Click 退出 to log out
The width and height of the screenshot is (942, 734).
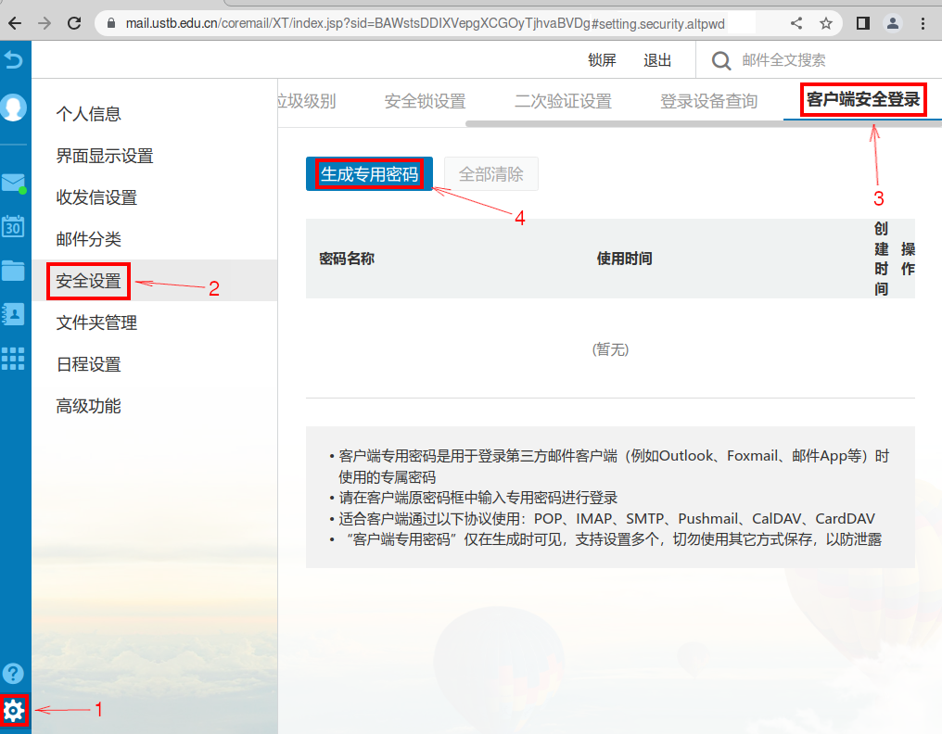coord(657,60)
